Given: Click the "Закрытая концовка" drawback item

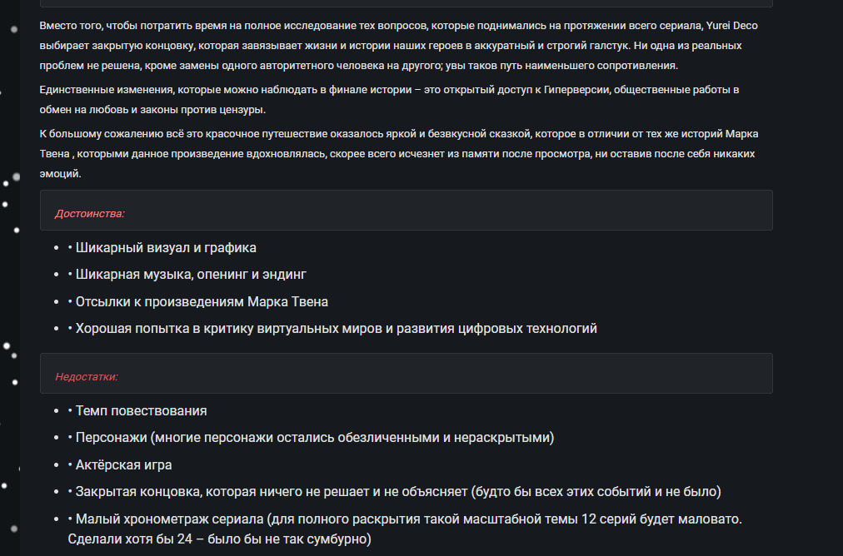Looking at the screenshot, I should tap(398, 492).
